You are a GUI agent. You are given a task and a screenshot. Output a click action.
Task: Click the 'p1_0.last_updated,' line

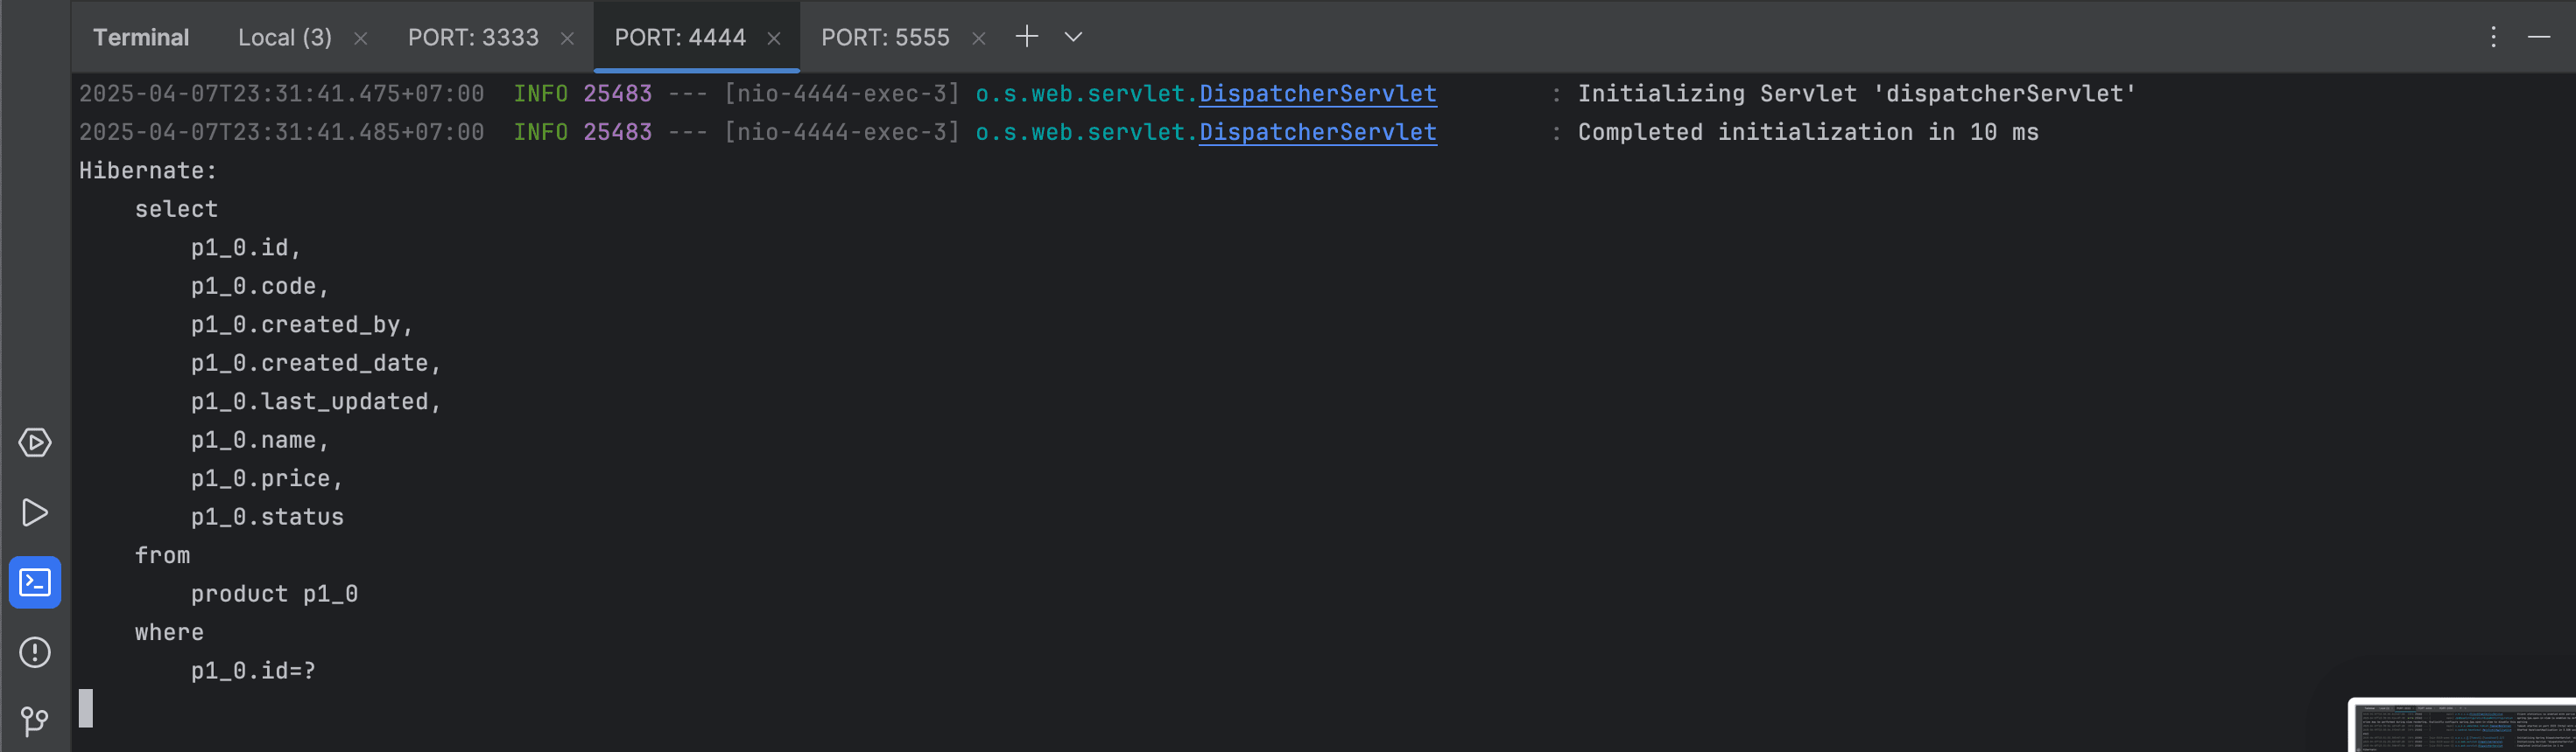316,401
